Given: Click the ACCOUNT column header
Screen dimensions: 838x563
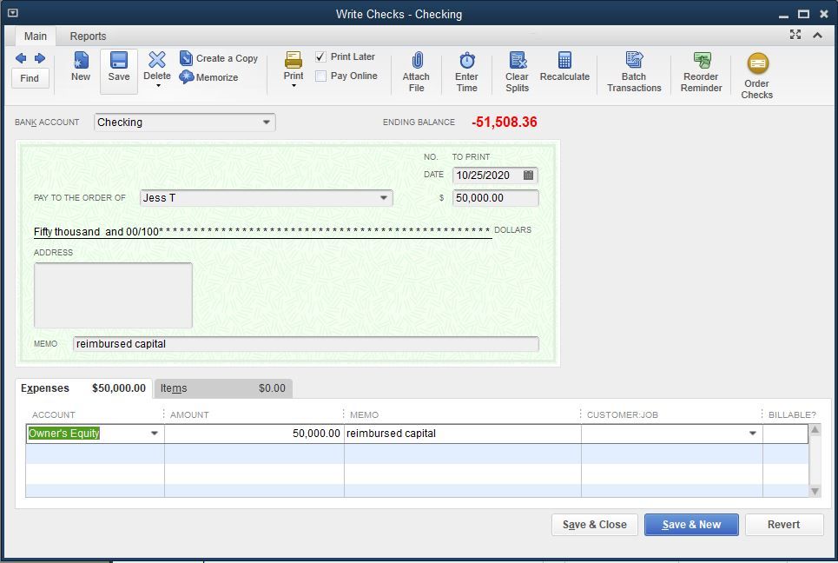Looking at the screenshot, I should tap(54, 415).
